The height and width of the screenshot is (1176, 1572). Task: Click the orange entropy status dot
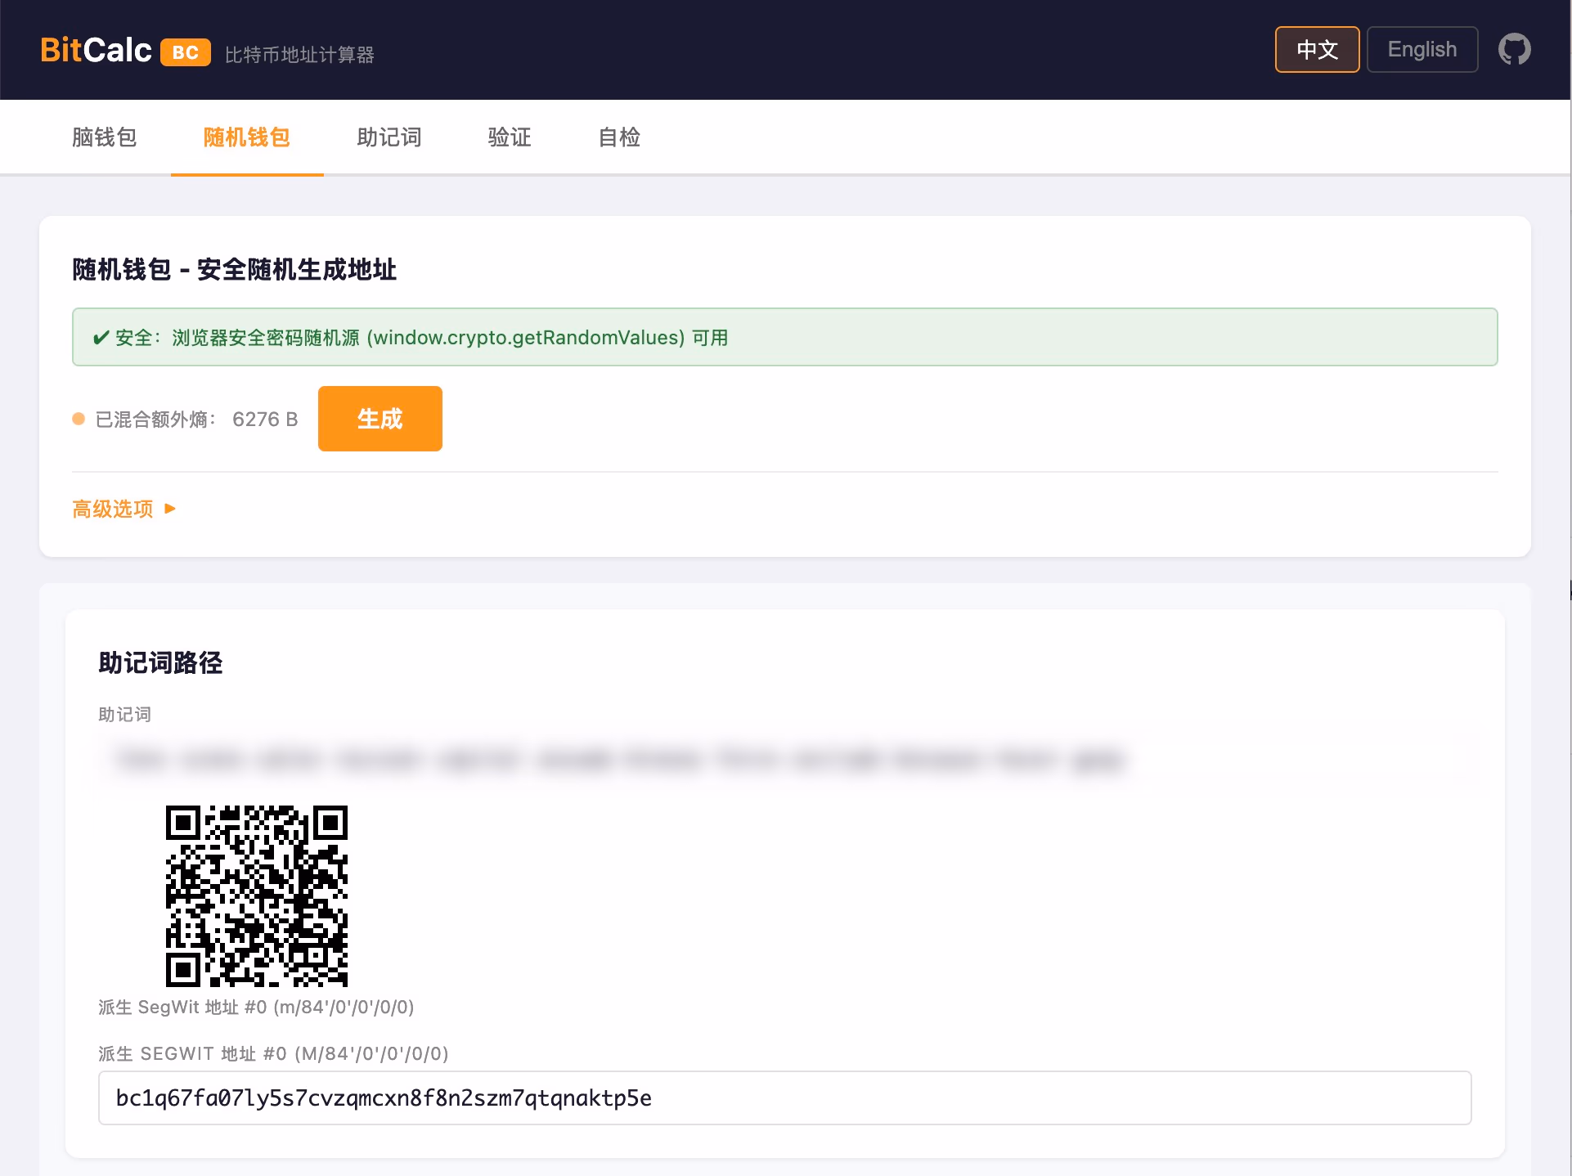tap(79, 419)
